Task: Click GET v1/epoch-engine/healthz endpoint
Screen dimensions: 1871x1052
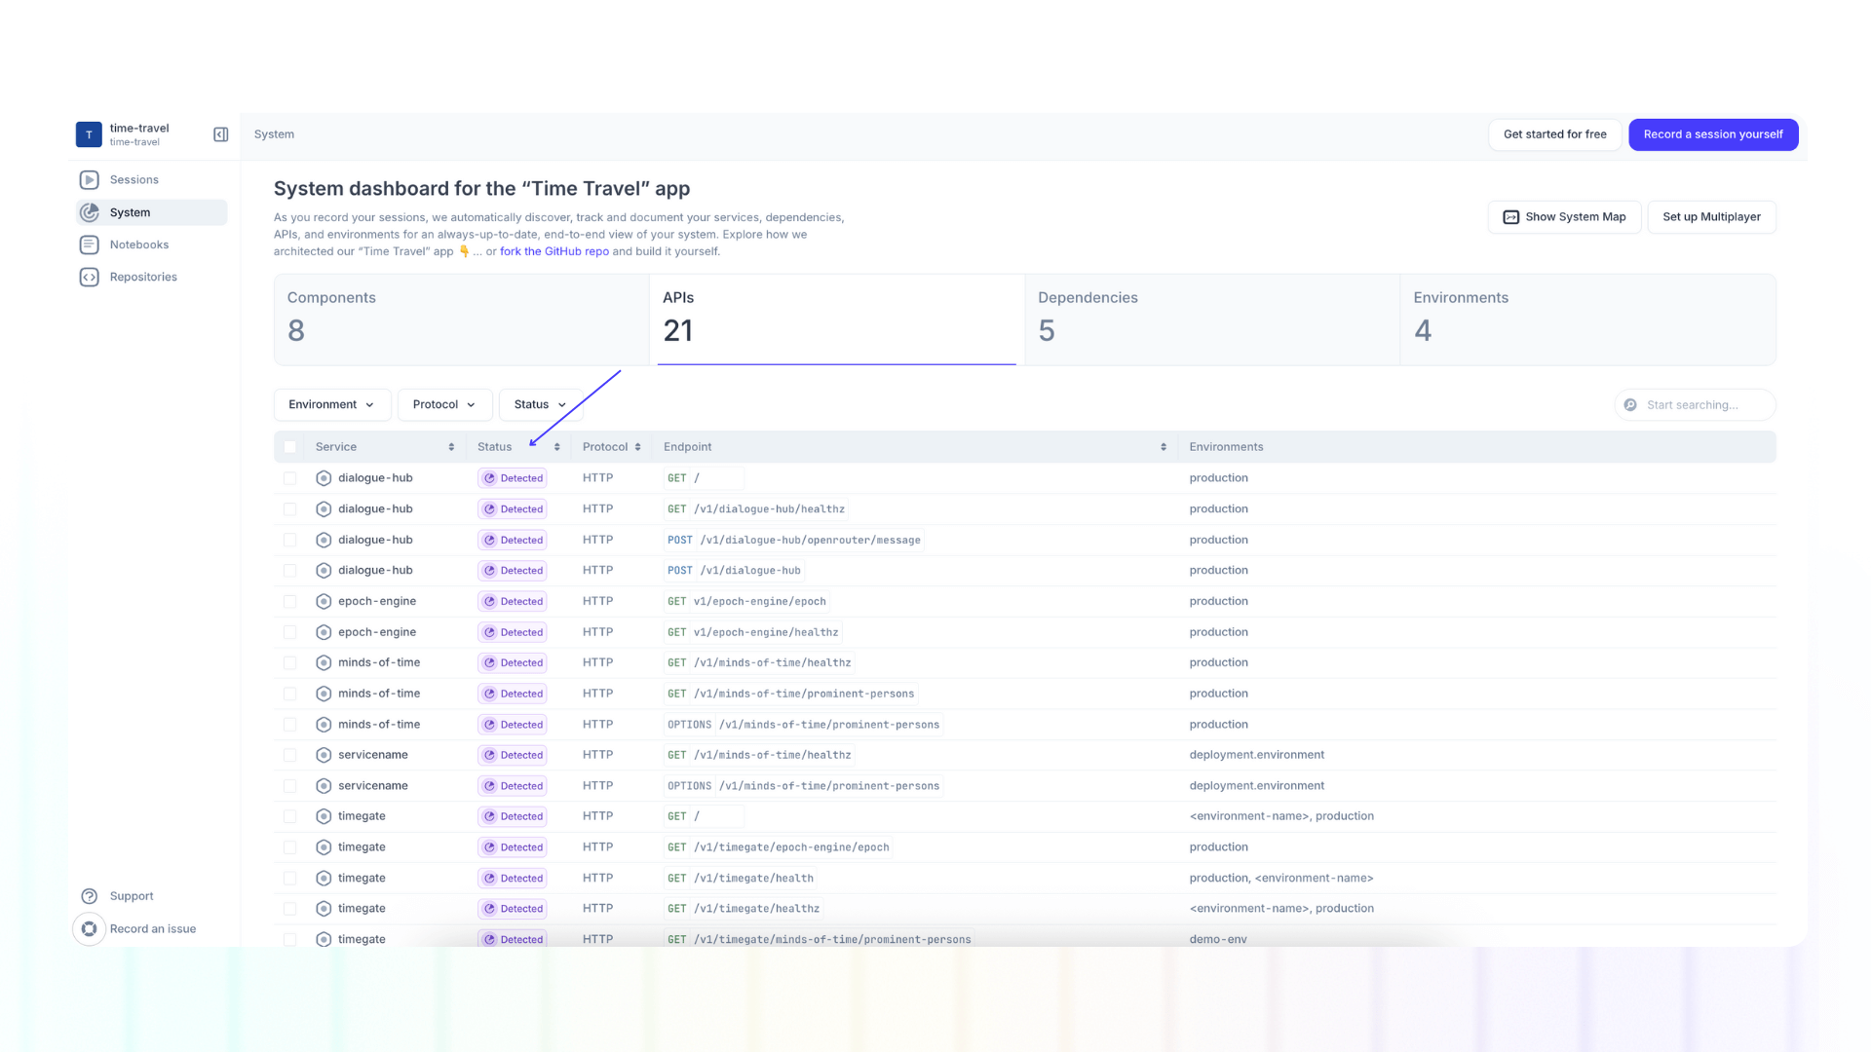Action: pos(752,632)
